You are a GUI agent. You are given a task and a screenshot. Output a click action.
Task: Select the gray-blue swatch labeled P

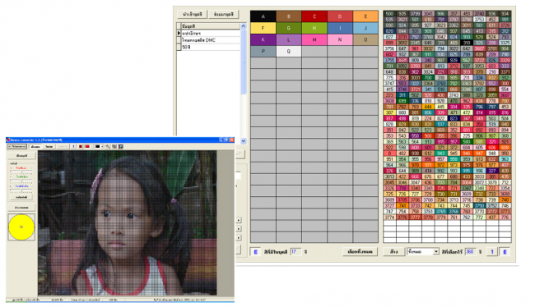tap(263, 52)
